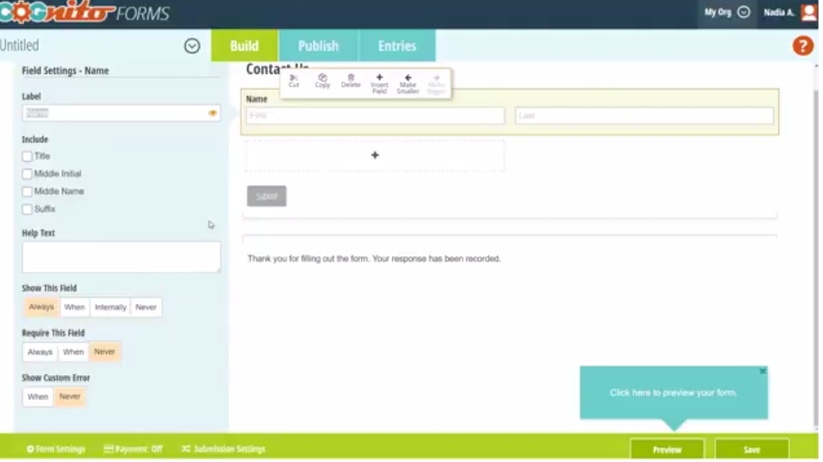823x462 pixels.
Task: Open the orange help question mark icon
Action: pyautogui.click(x=802, y=46)
